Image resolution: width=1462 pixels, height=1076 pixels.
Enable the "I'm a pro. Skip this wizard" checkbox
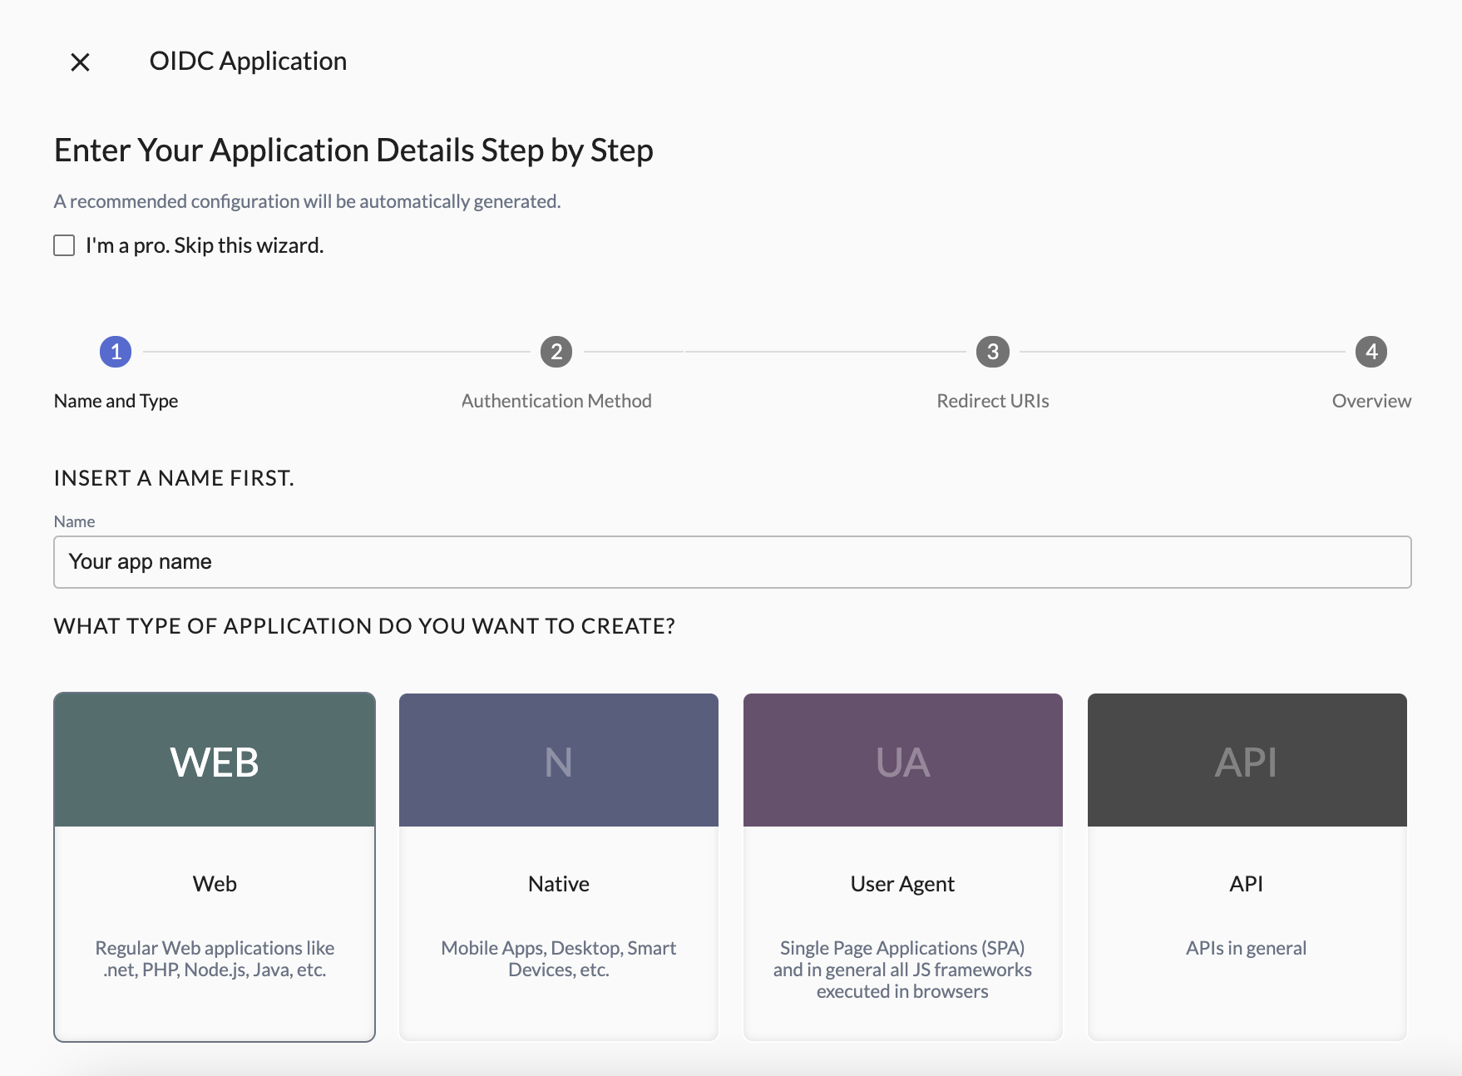tap(64, 244)
